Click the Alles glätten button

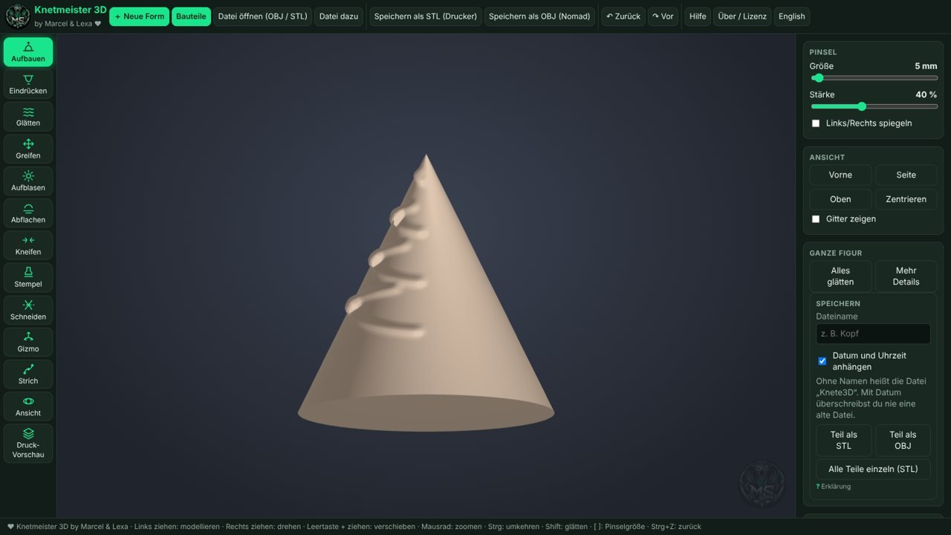coord(840,276)
